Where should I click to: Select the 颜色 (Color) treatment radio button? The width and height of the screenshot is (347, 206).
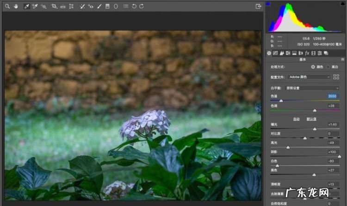[x=313, y=67]
